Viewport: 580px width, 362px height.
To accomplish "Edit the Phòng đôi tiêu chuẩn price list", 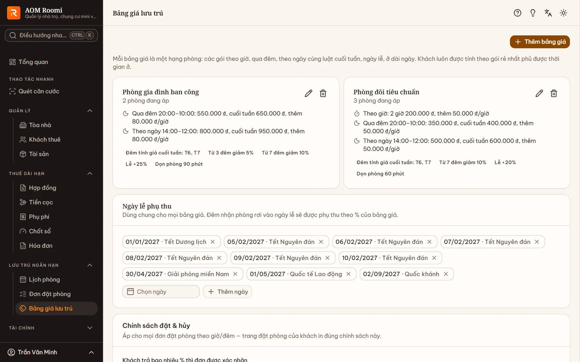I will point(539,93).
